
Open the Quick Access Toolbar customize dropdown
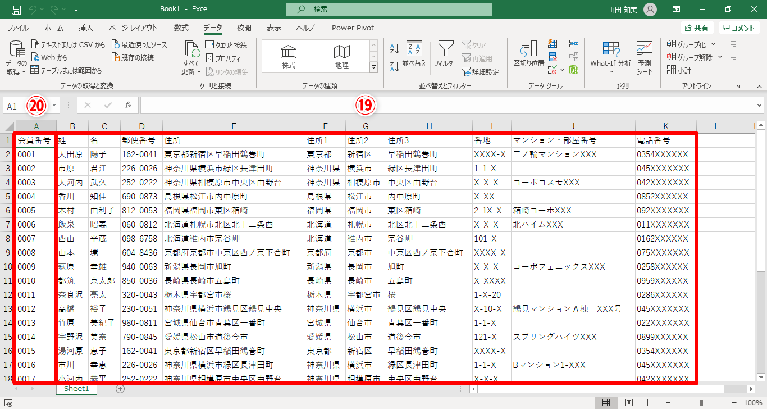click(x=76, y=9)
